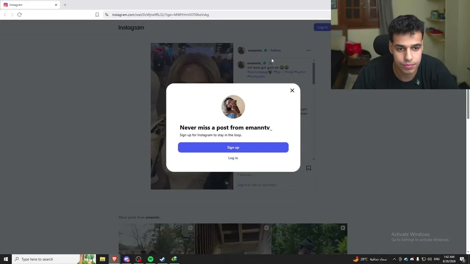Open the volume control in the tray
The image size is (470, 264).
pyautogui.click(x=430, y=259)
